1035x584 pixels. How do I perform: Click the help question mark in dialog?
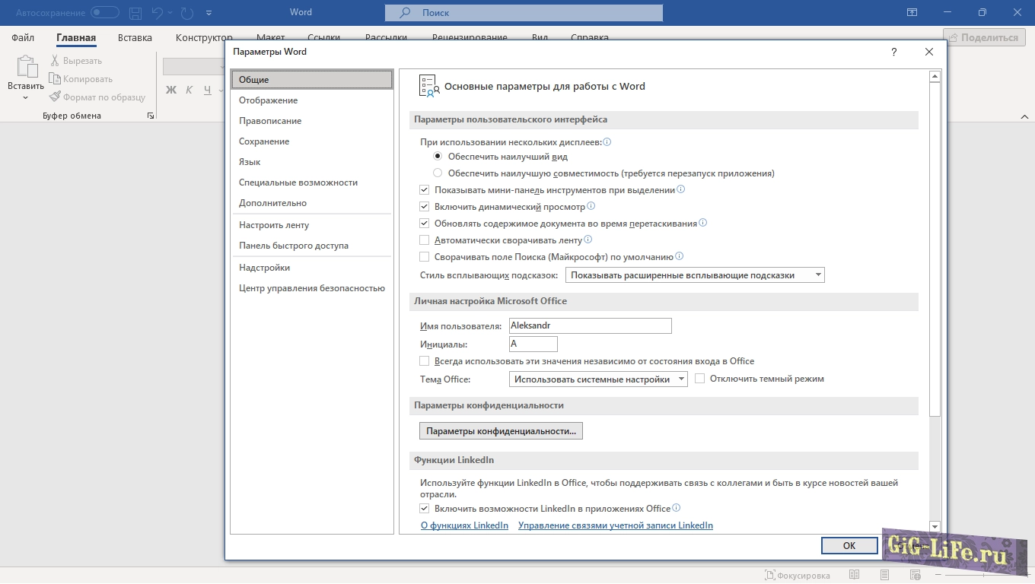click(893, 52)
